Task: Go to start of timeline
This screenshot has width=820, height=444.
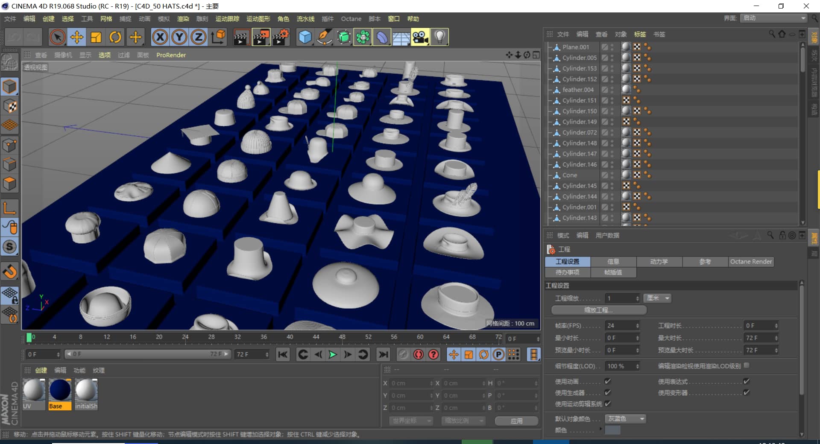Action: [x=283, y=354]
